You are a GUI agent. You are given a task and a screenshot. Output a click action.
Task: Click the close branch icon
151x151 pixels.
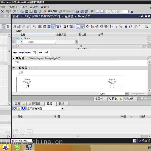(x=47, y=53)
